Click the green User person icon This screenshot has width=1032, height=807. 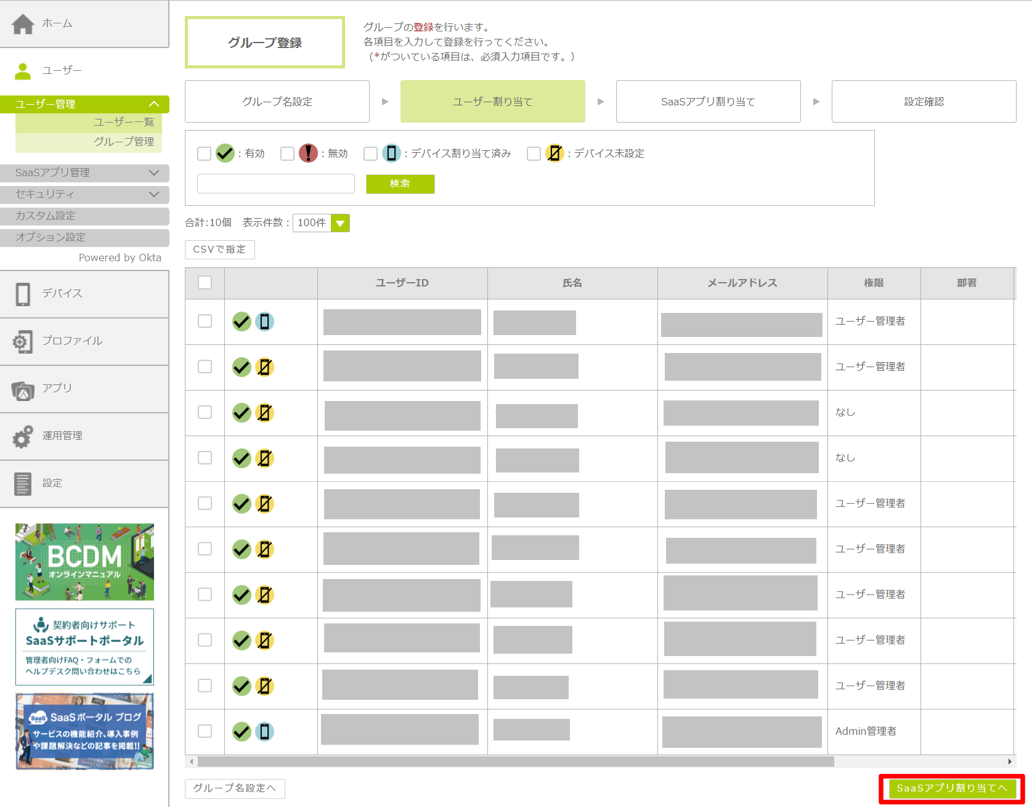tap(23, 71)
